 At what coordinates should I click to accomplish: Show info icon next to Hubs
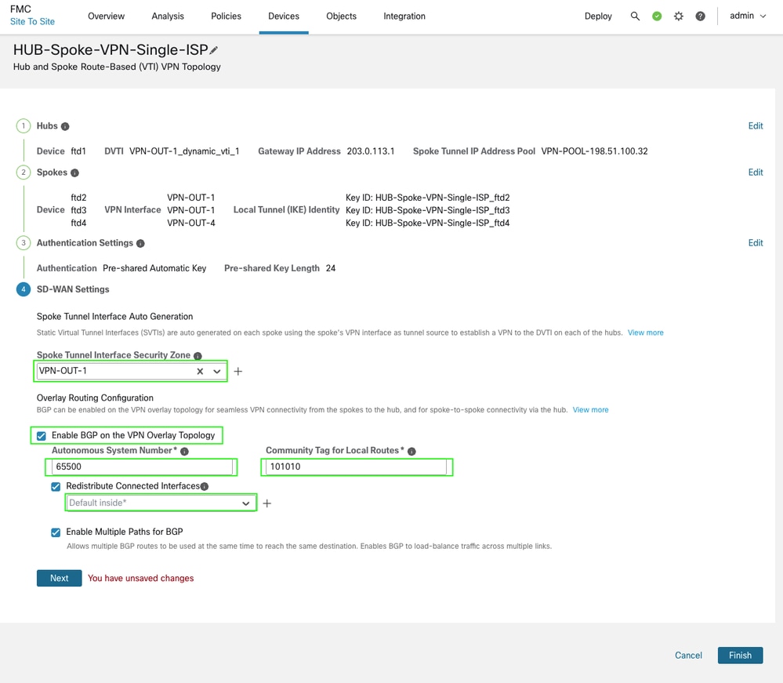65,126
